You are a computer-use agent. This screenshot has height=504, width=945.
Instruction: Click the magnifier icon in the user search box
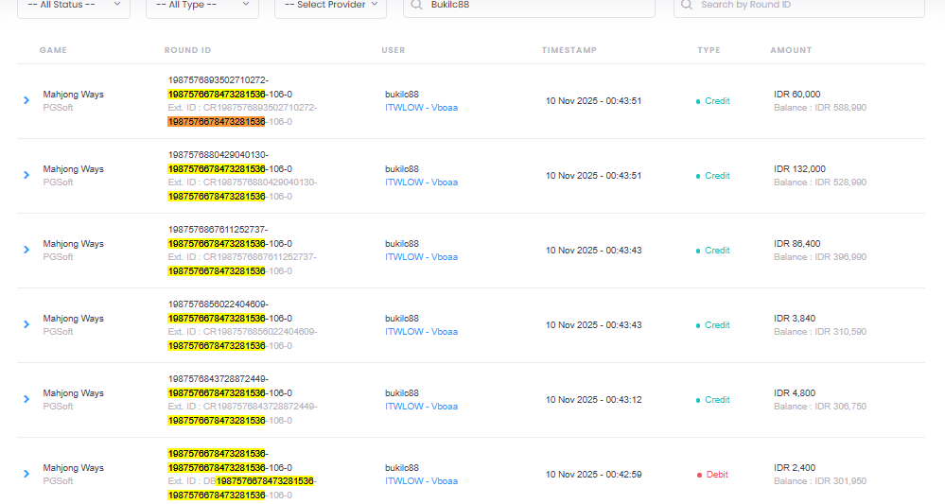click(416, 5)
